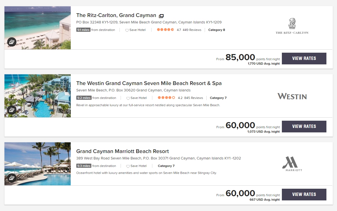Open the compare window icon beside Ritz-Carlton name

click(161, 16)
